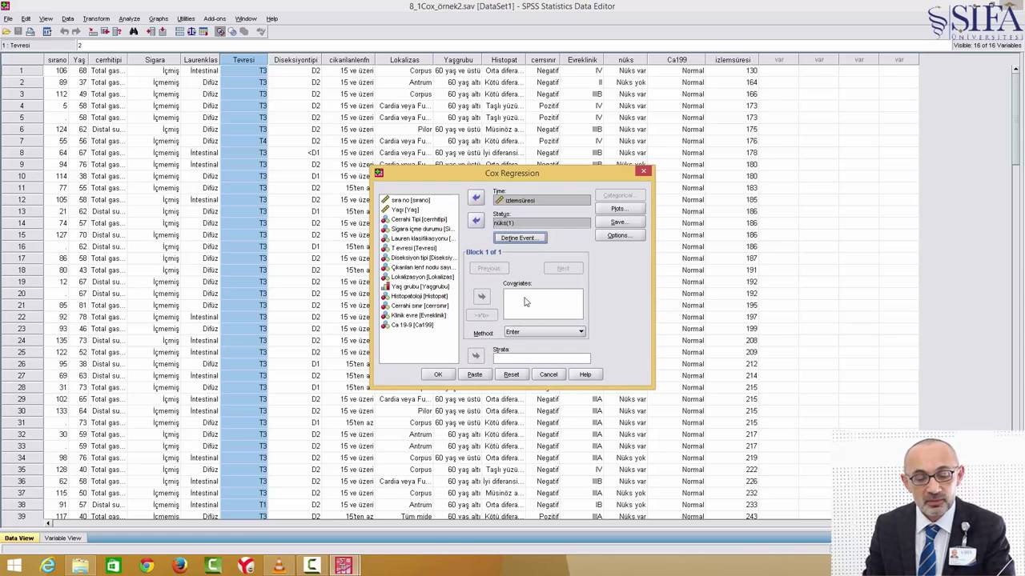Click the Spell Check toolbar icon

pyautogui.click(x=261, y=32)
